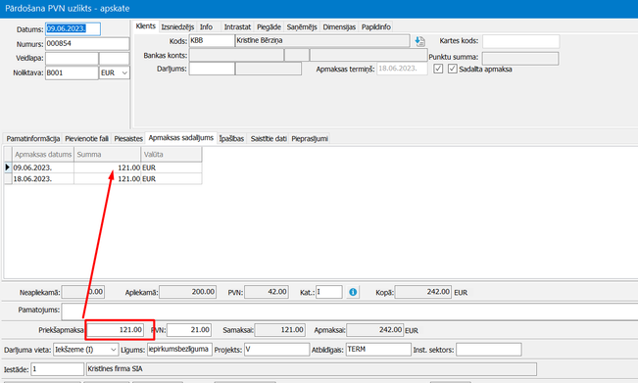Click the Kat. input field
This screenshot has width=638, height=383.
[329, 292]
